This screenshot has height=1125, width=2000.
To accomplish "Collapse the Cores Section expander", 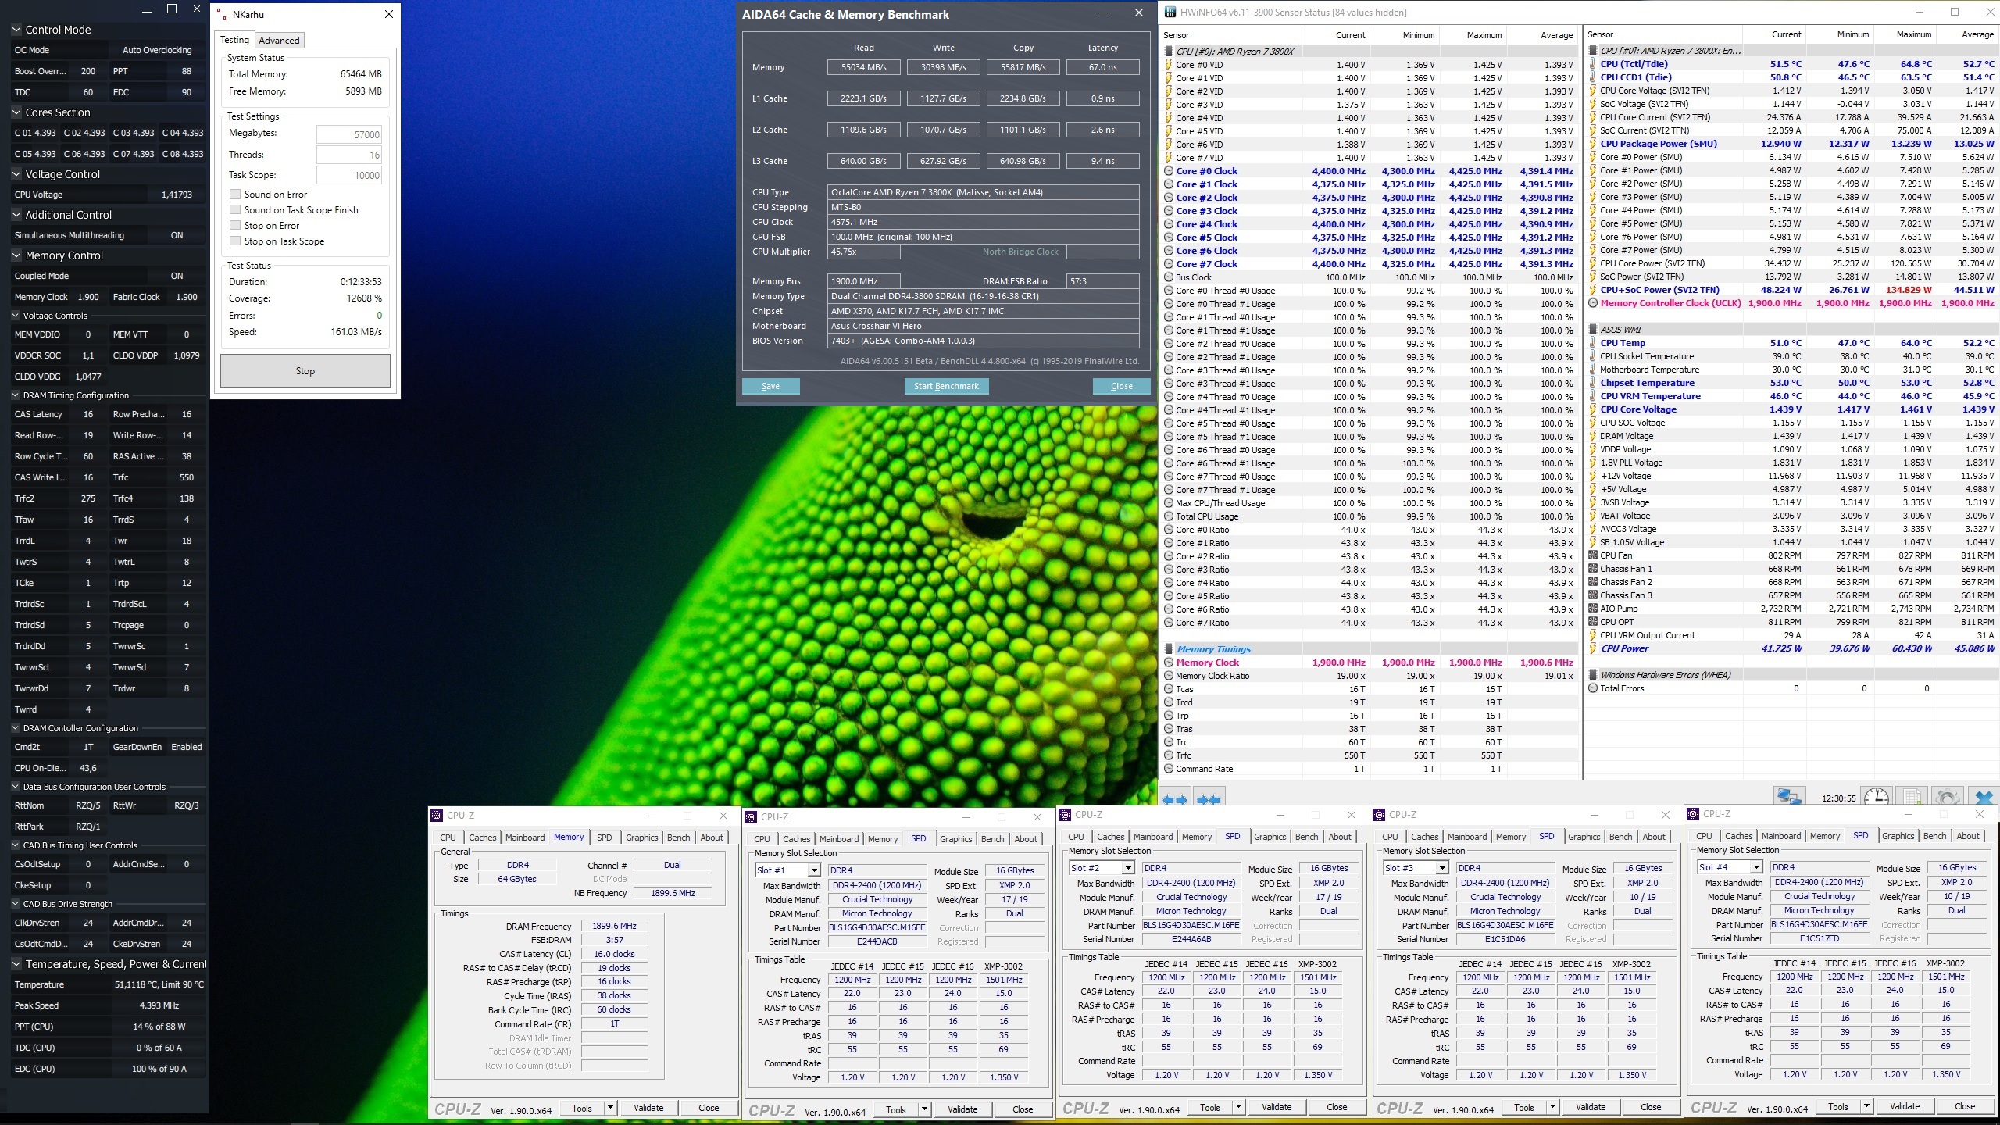I will pyautogui.click(x=16, y=112).
